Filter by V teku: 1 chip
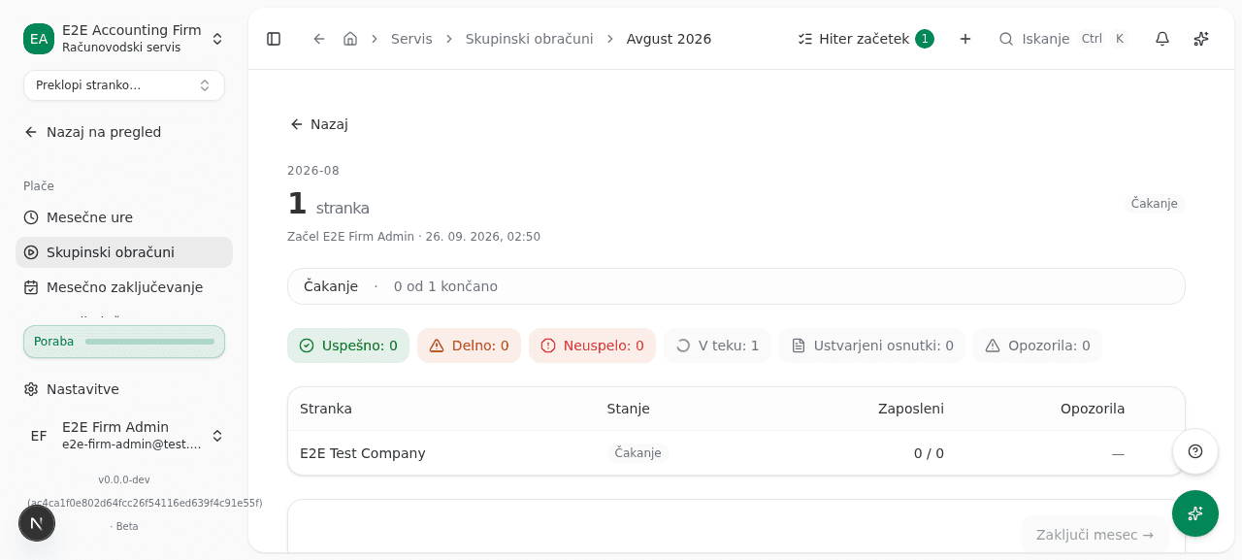 717,346
